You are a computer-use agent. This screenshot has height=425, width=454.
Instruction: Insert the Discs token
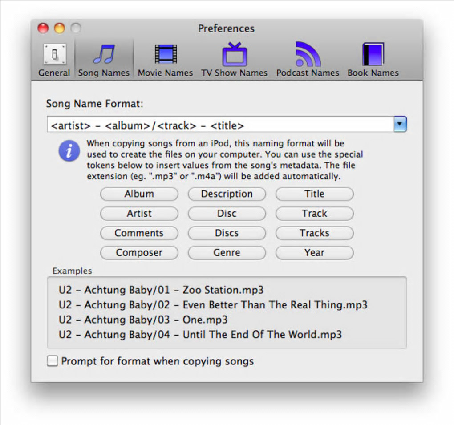pyautogui.click(x=227, y=233)
